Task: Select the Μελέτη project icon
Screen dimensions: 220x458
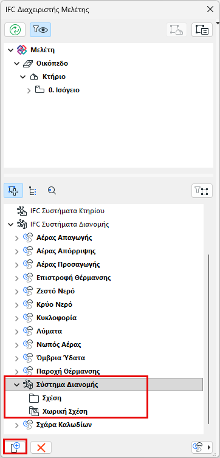Action: [22, 50]
